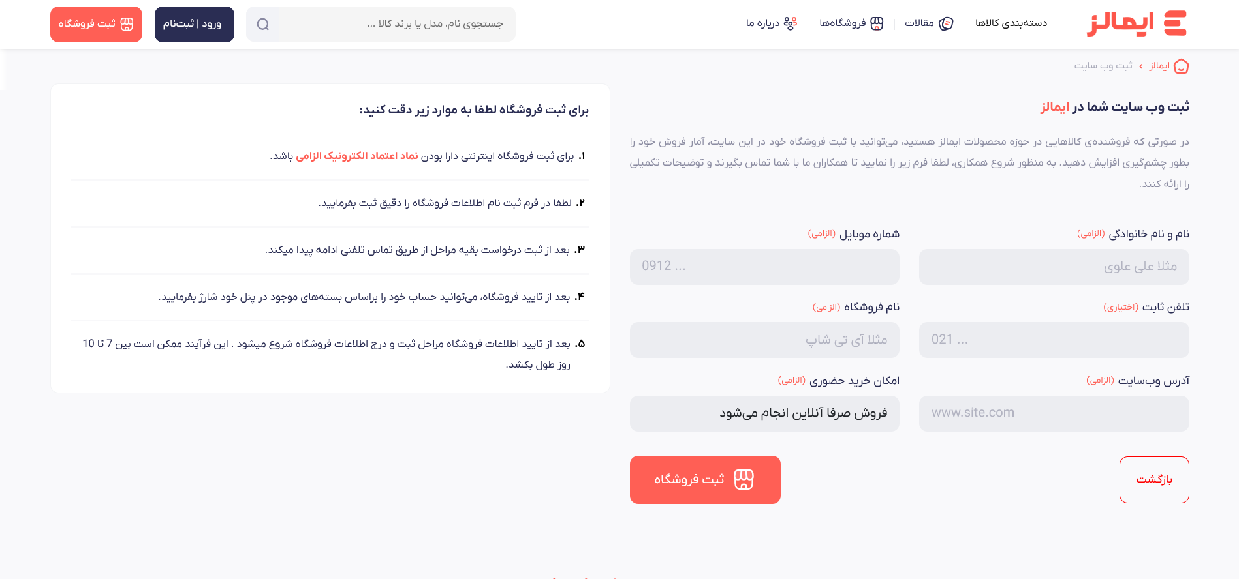Click the landline phone (تلفن ثابت) field

[x=1054, y=340]
